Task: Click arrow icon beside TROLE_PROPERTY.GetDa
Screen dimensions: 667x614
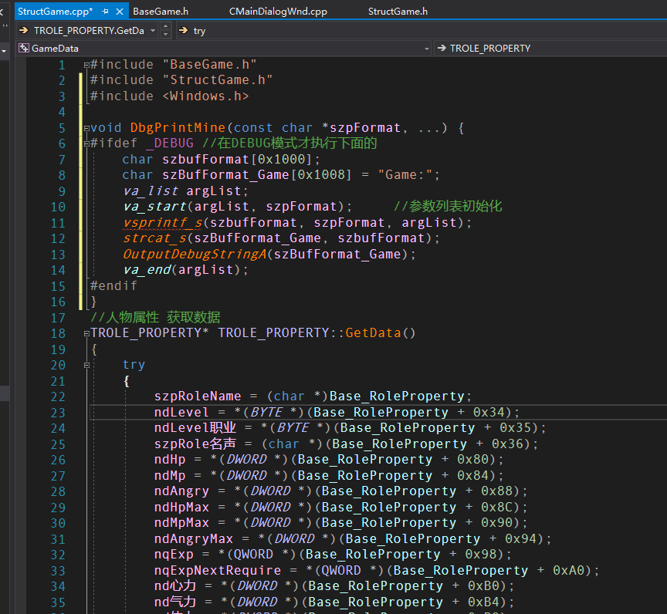Action: coord(24,30)
